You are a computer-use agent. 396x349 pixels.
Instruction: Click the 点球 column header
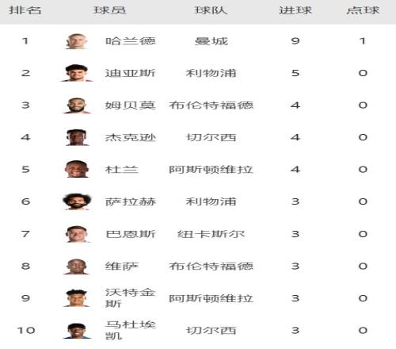pyautogui.click(x=363, y=10)
